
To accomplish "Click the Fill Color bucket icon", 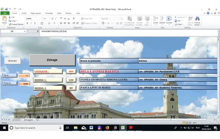I will click(49, 23).
